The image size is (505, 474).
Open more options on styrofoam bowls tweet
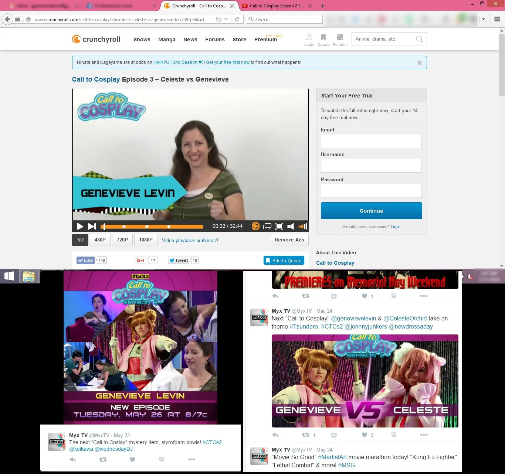click(x=191, y=460)
